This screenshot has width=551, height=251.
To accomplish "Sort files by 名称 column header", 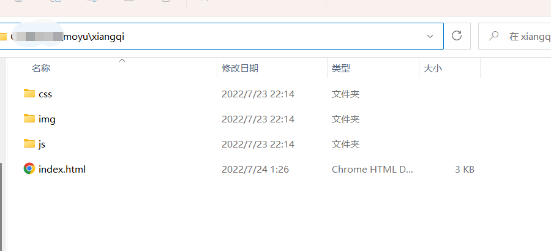I will pos(41,68).
